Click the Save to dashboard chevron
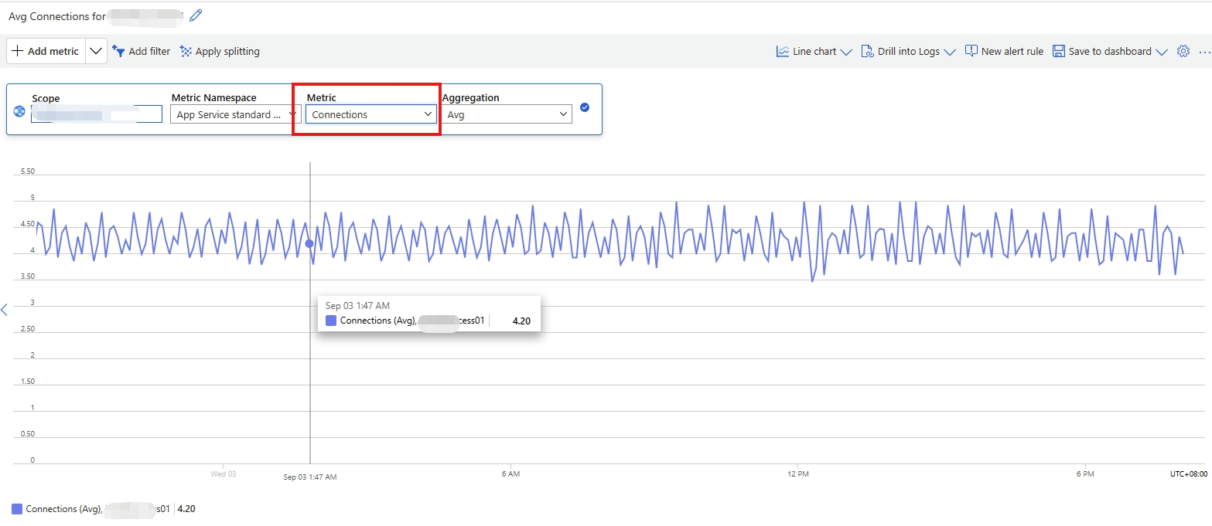 [x=1161, y=52]
